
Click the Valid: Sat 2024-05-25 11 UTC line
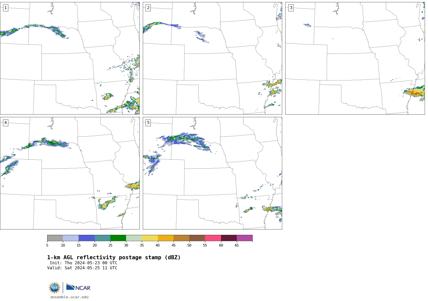[x=82, y=268]
